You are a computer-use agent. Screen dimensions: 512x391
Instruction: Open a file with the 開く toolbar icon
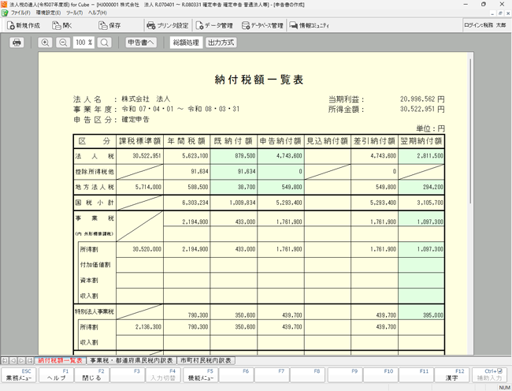pyautogui.click(x=61, y=25)
